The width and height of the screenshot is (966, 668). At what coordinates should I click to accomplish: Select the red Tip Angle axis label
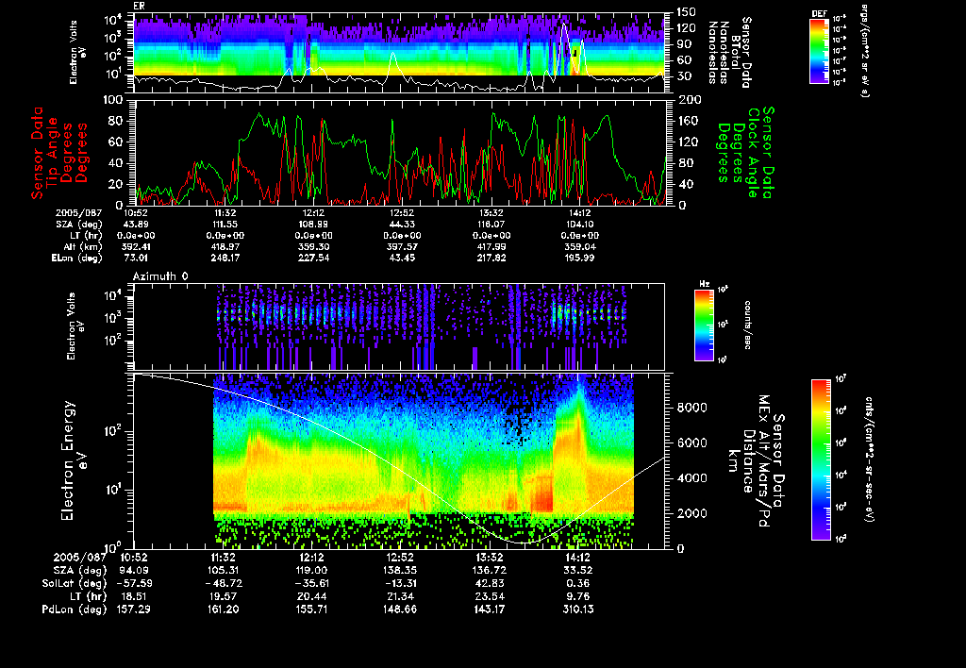click(x=59, y=153)
